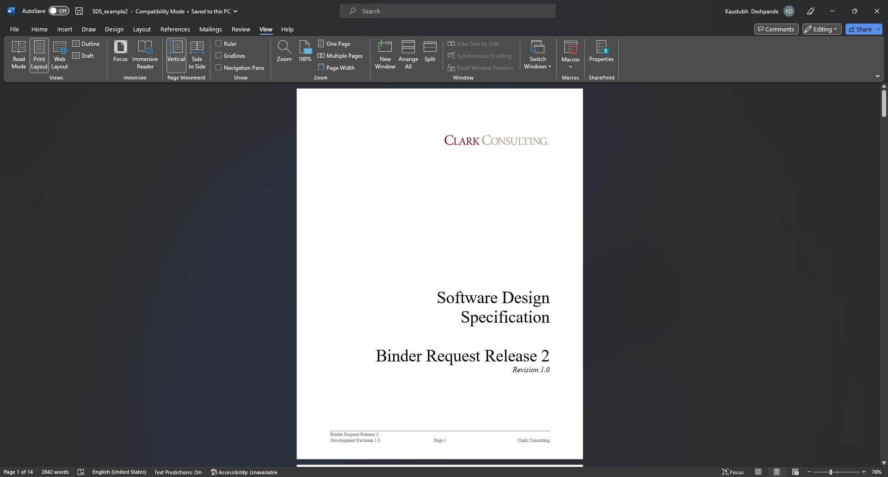Switch to Read Mode view
Image resolution: width=888 pixels, height=477 pixels.
[18, 55]
